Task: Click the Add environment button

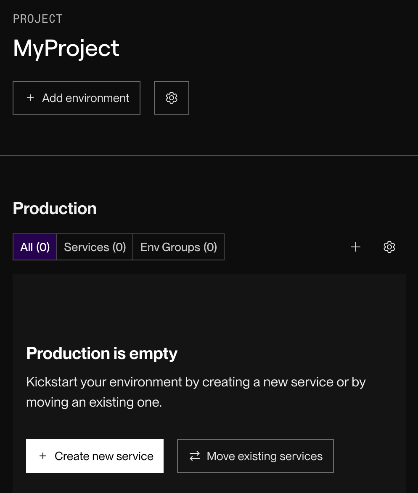Action: [x=77, y=97]
